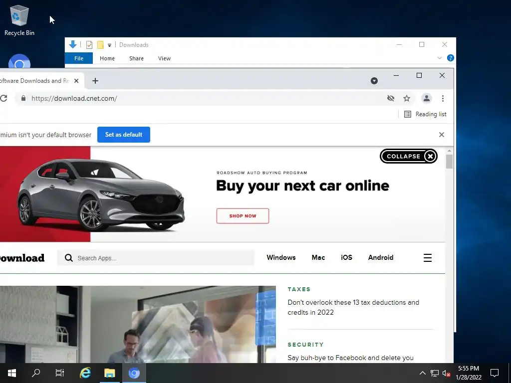Click the search magnifier icon on CNET

coord(68,258)
